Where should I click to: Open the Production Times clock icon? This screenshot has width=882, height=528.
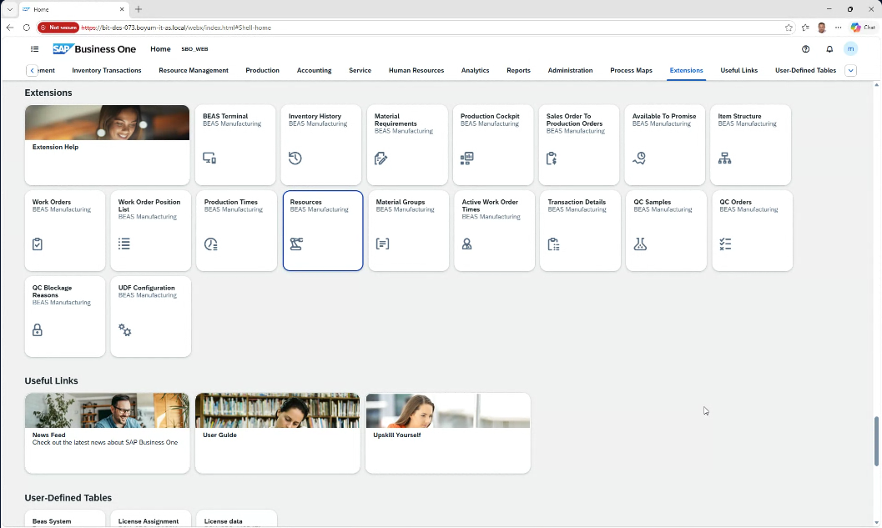[x=211, y=244]
